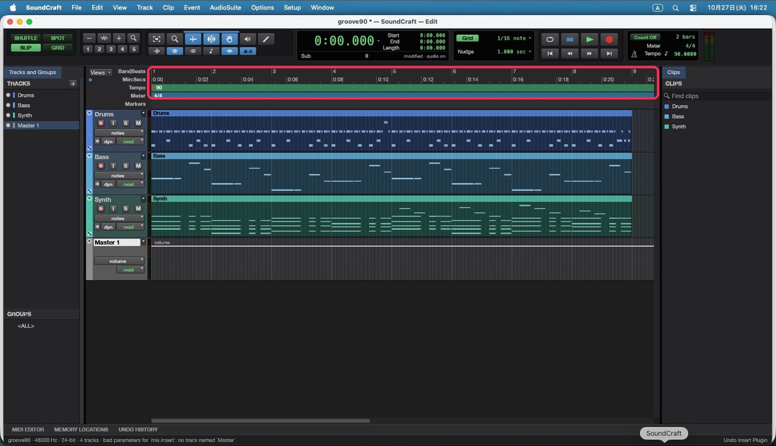
Task: Click the Grid mode button
Action: click(x=468, y=38)
